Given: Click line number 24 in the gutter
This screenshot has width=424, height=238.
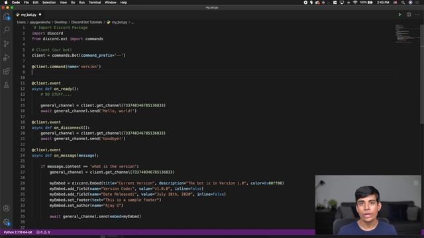Looking at the screenshot, I should point(23,155).
